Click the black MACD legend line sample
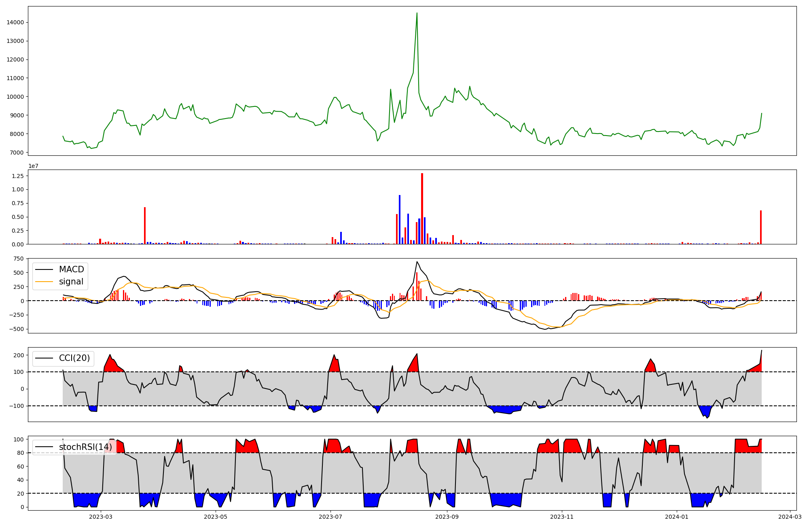809x526 pixels. pyautogui.click(x=44, y=270)
